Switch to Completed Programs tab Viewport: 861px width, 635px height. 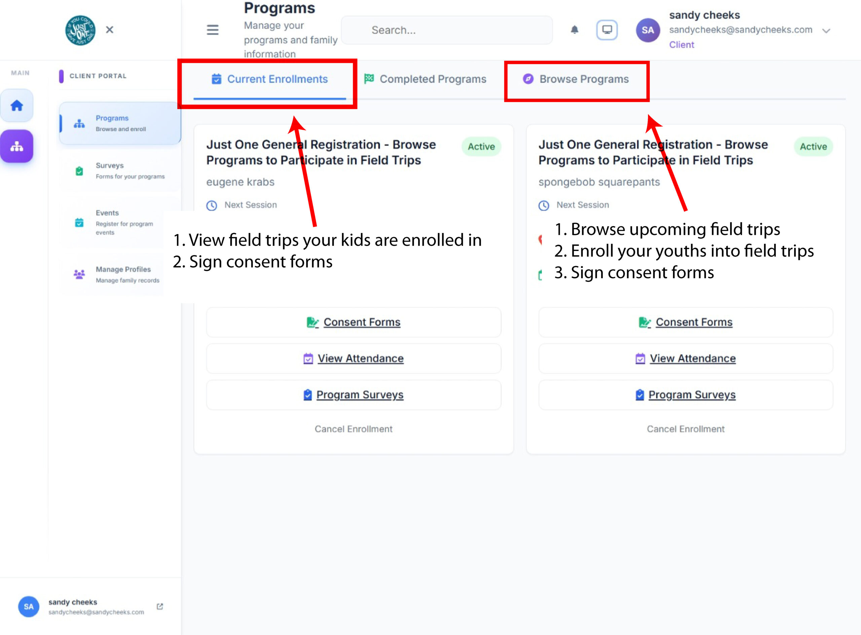[425, 79]
